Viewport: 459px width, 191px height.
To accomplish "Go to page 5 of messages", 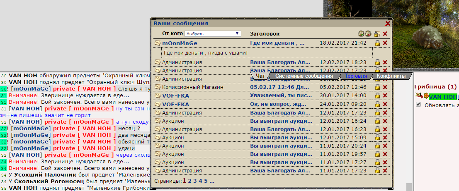I will click(x=205, y=181).
